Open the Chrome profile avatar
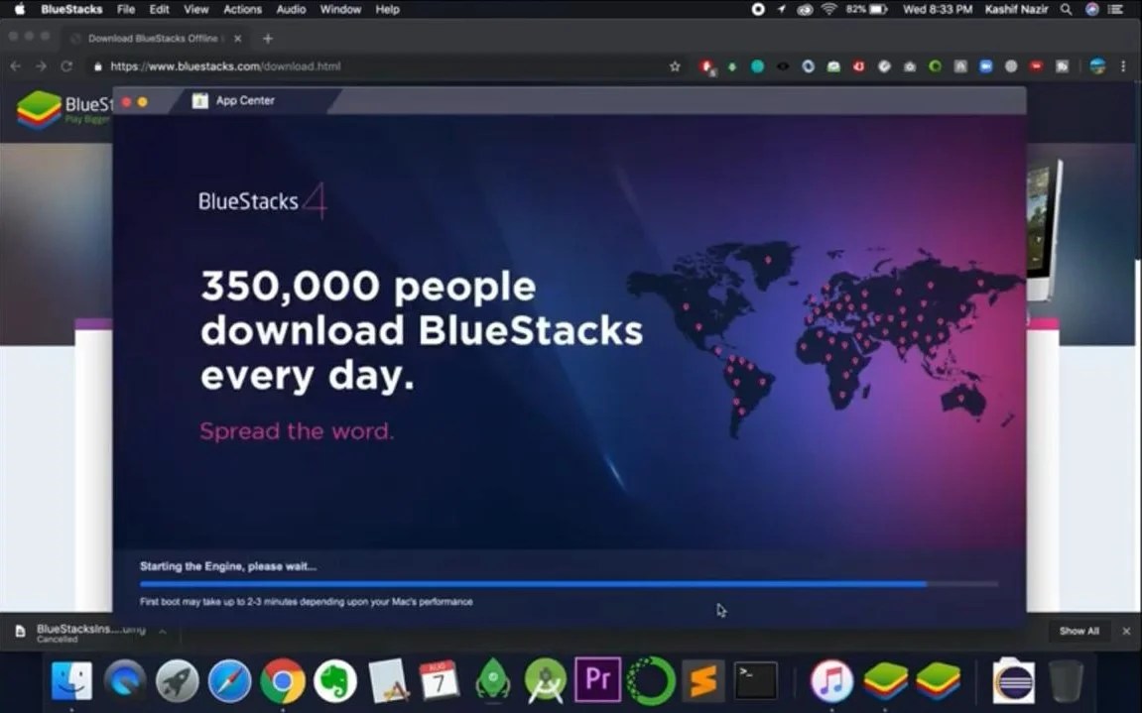Image resolution: width=1142 pixels, height=713 pixels. 1097,66
